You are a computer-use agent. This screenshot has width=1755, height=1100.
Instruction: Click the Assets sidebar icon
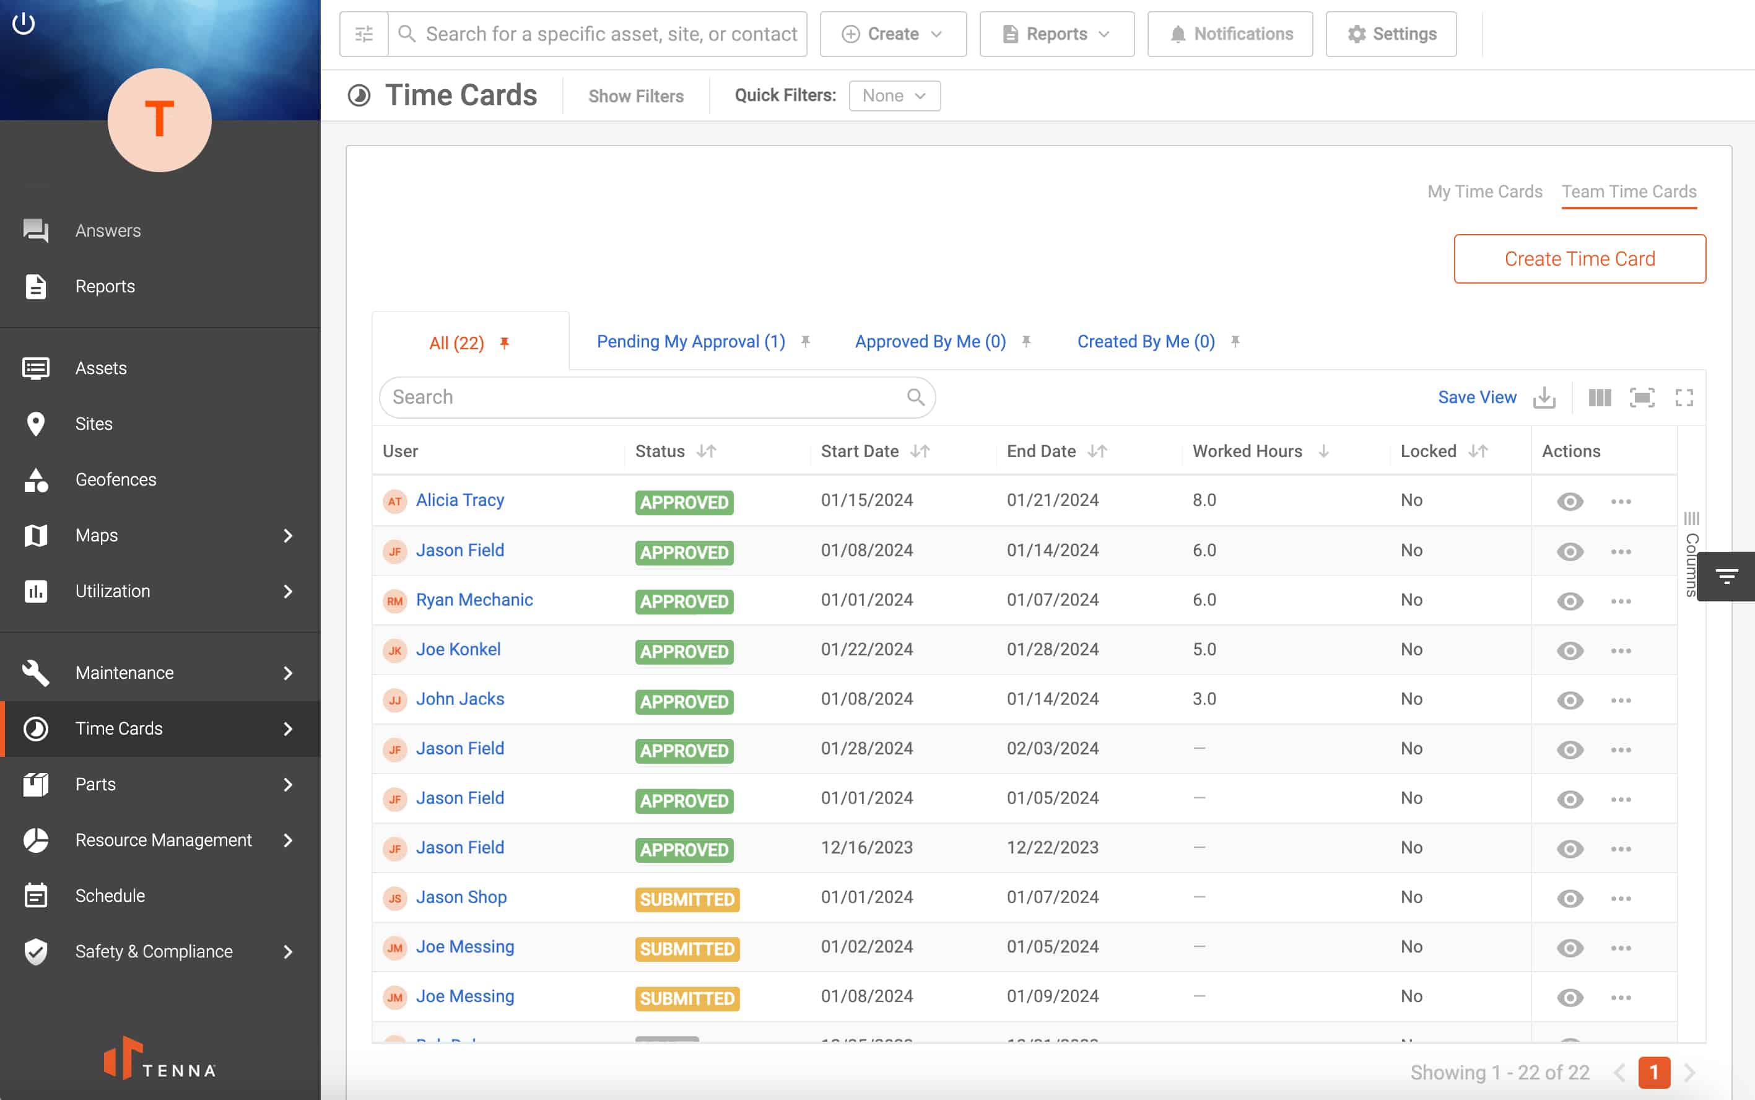[x=34, y=367]
